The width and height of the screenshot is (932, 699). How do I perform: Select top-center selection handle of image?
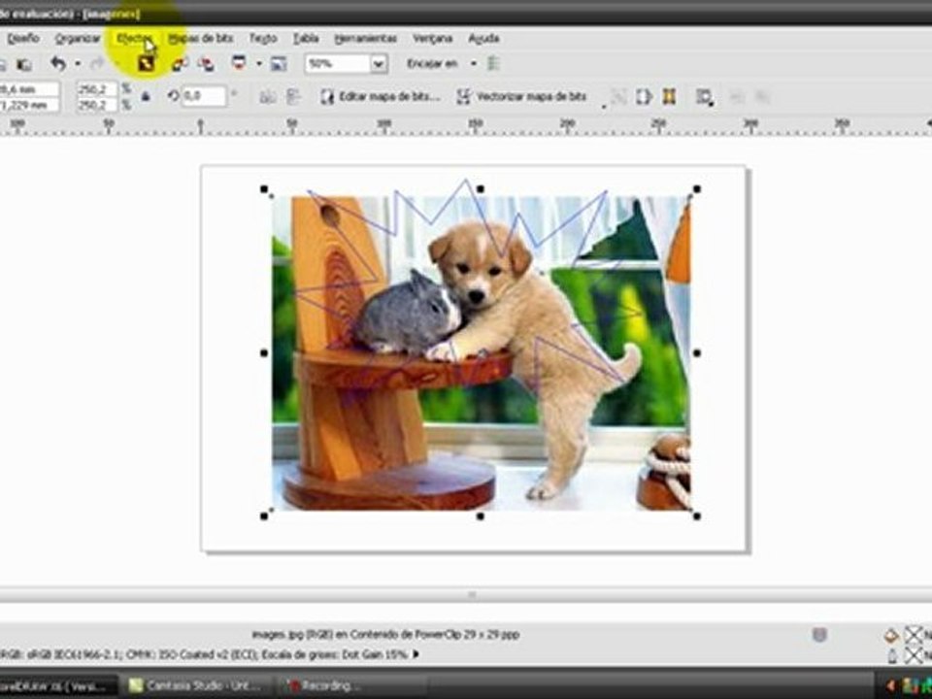click(x=481, y=189)
